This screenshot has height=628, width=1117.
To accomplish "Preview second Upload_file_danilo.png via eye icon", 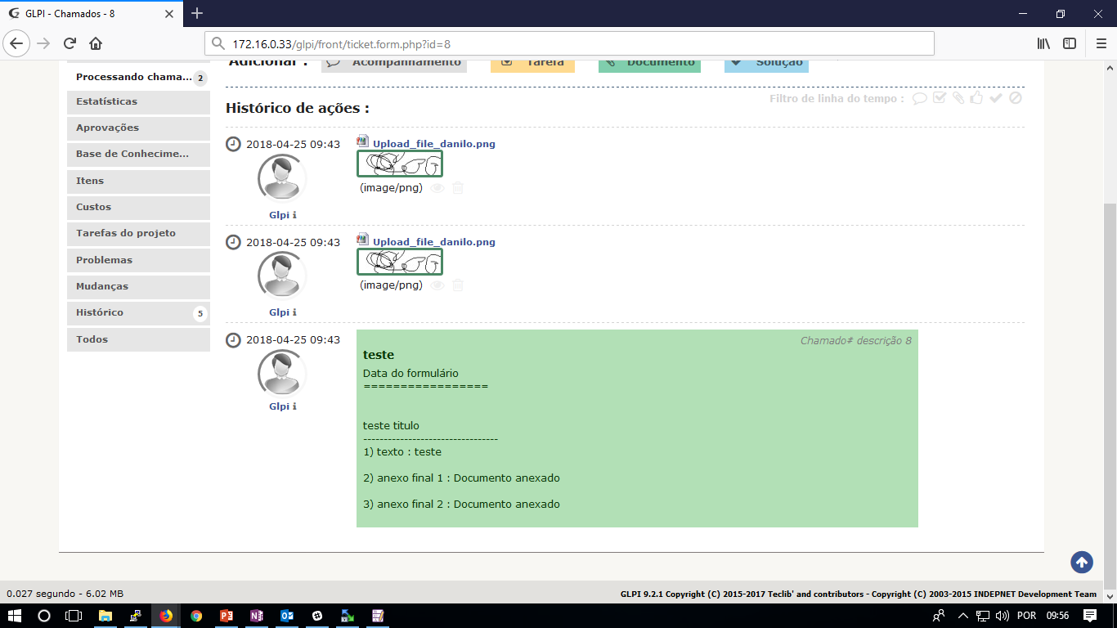I will (x=437, y=285).
